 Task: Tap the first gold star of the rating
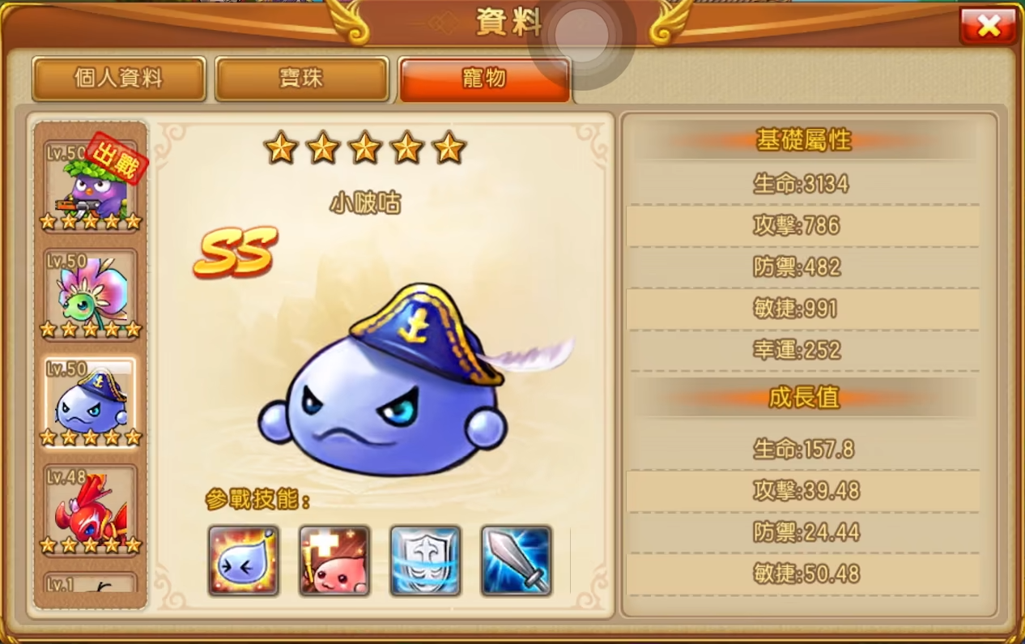280,147
